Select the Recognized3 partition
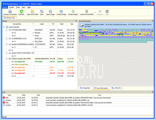Viewport: 156px width, 120px height. pos(19,70)
